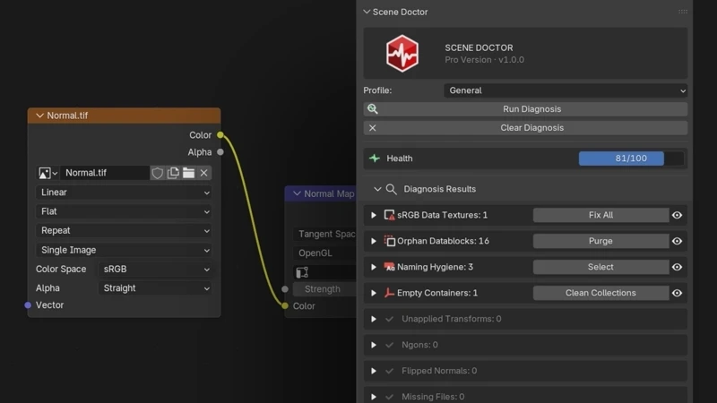Collapse the Normal.tif node header
The height and width of the screenshot is (403, 717).
[x=39, y=116]
